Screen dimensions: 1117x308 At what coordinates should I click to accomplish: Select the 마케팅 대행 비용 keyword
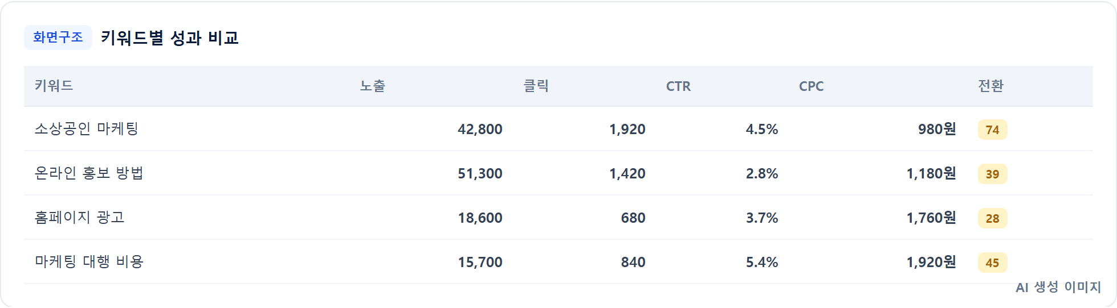(89, 262)
